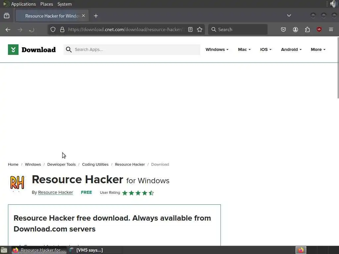Click the Firefox workspace switcher icon

pos(301,250)
